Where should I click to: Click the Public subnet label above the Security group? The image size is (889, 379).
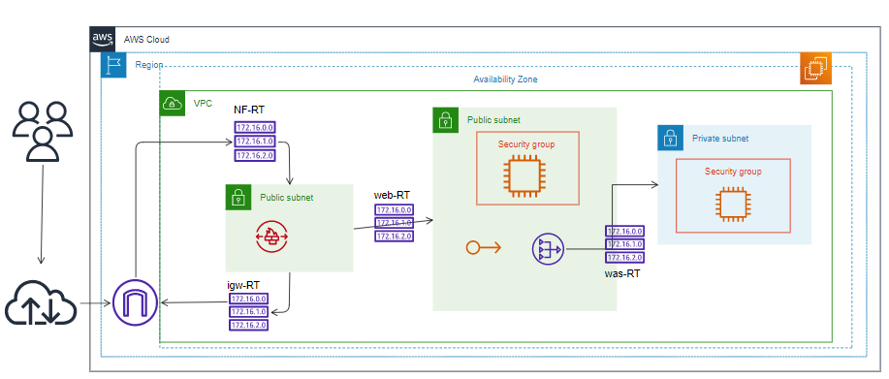pyautogui.click(x=493, y=120)
